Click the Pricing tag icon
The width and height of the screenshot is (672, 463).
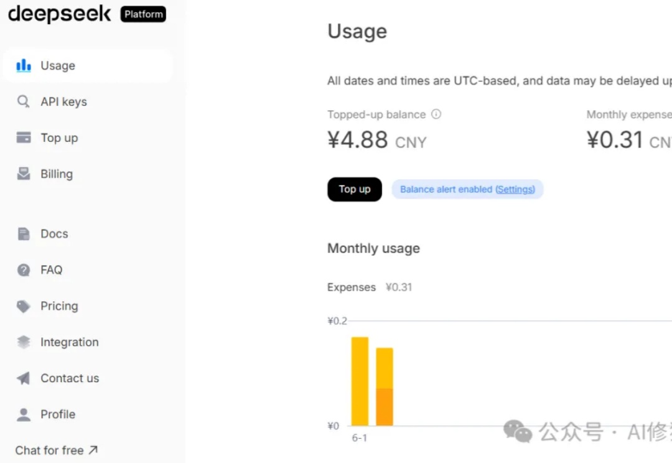click(24, 306)
